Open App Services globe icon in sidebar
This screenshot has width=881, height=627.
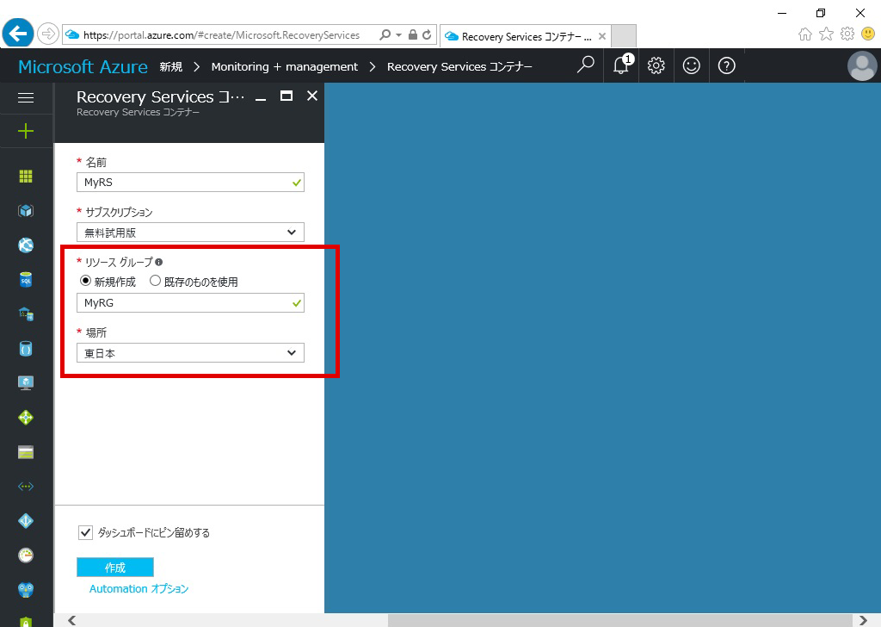tap(26, 245)
